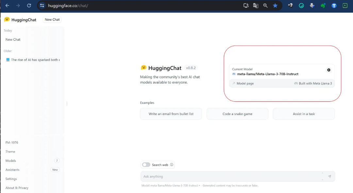Click the HuggingChat smiley logo in sidebar
The image size is (353, 193).
(x=7, y=20)
